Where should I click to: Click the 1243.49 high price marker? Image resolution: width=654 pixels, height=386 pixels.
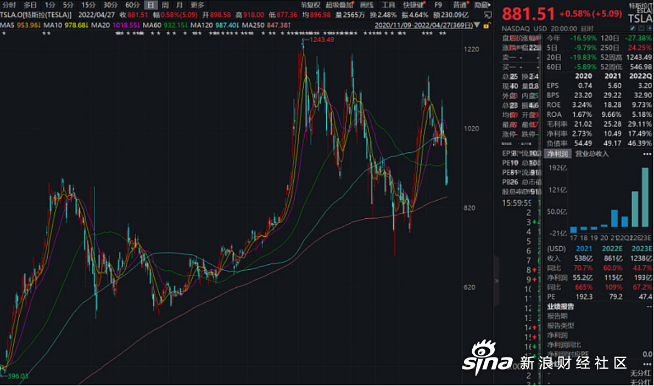[x=322, y=39]
